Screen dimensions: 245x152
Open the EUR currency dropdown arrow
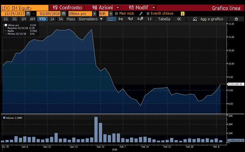coord(111,14)
